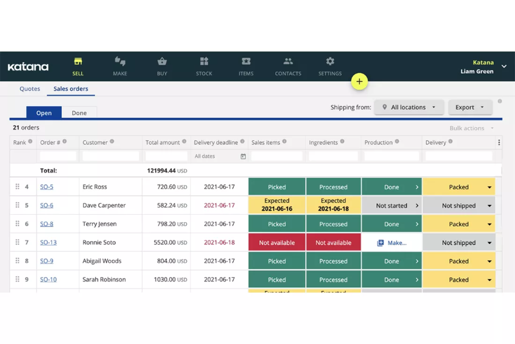Expand the Liam Green account menu
Viewport: 515px width, 344px height.
(x=504, y=67)
